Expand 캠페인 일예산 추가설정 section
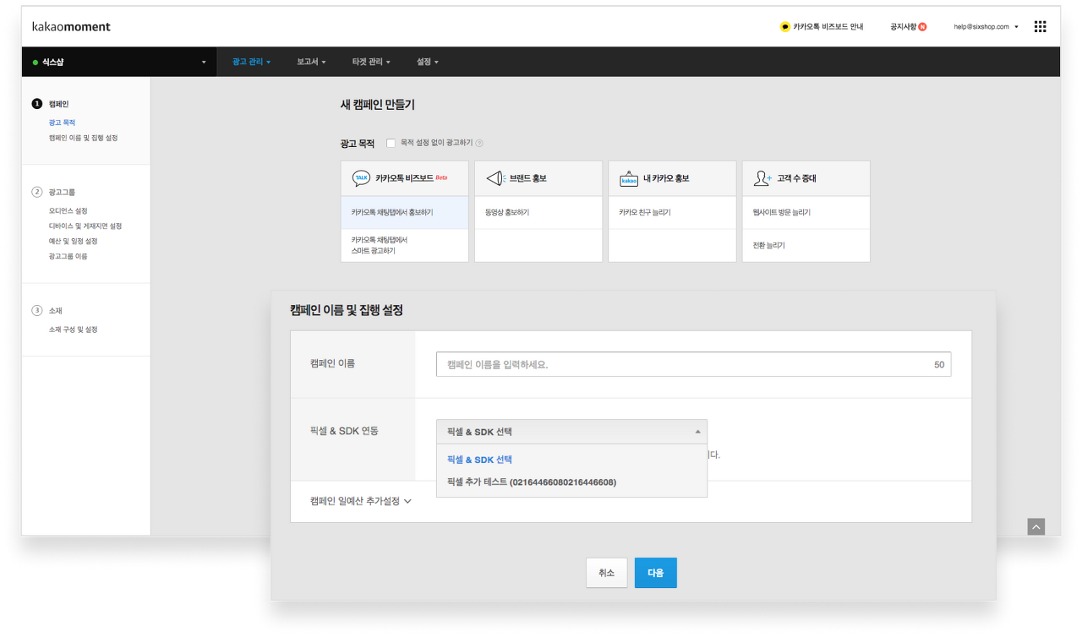The image size is (1082, 637). coord(361,501)
